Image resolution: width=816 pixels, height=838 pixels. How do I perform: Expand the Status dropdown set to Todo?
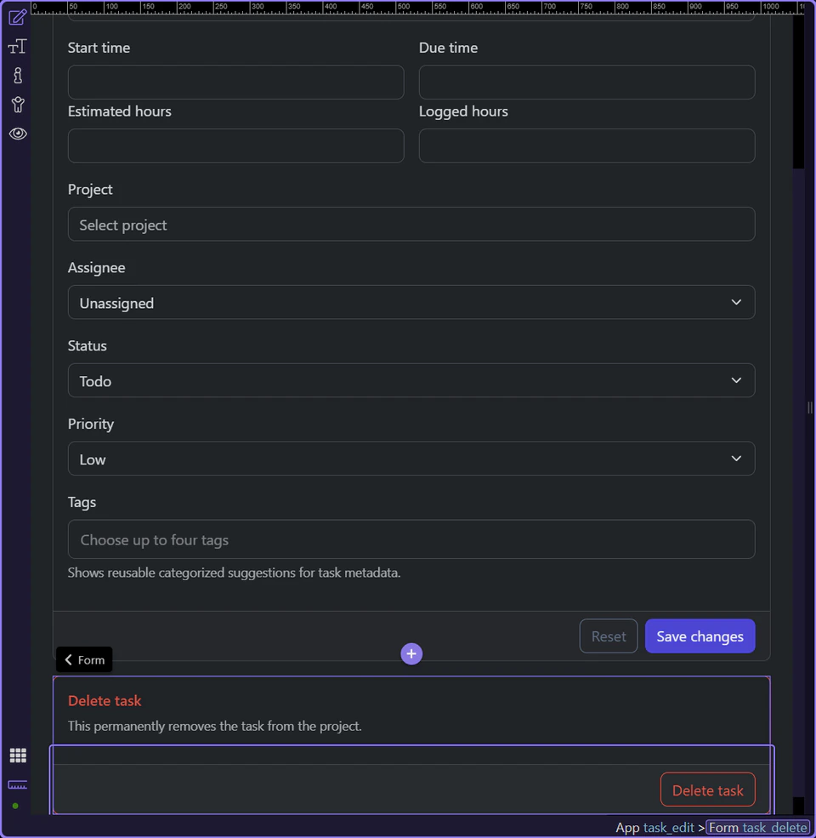411,380
